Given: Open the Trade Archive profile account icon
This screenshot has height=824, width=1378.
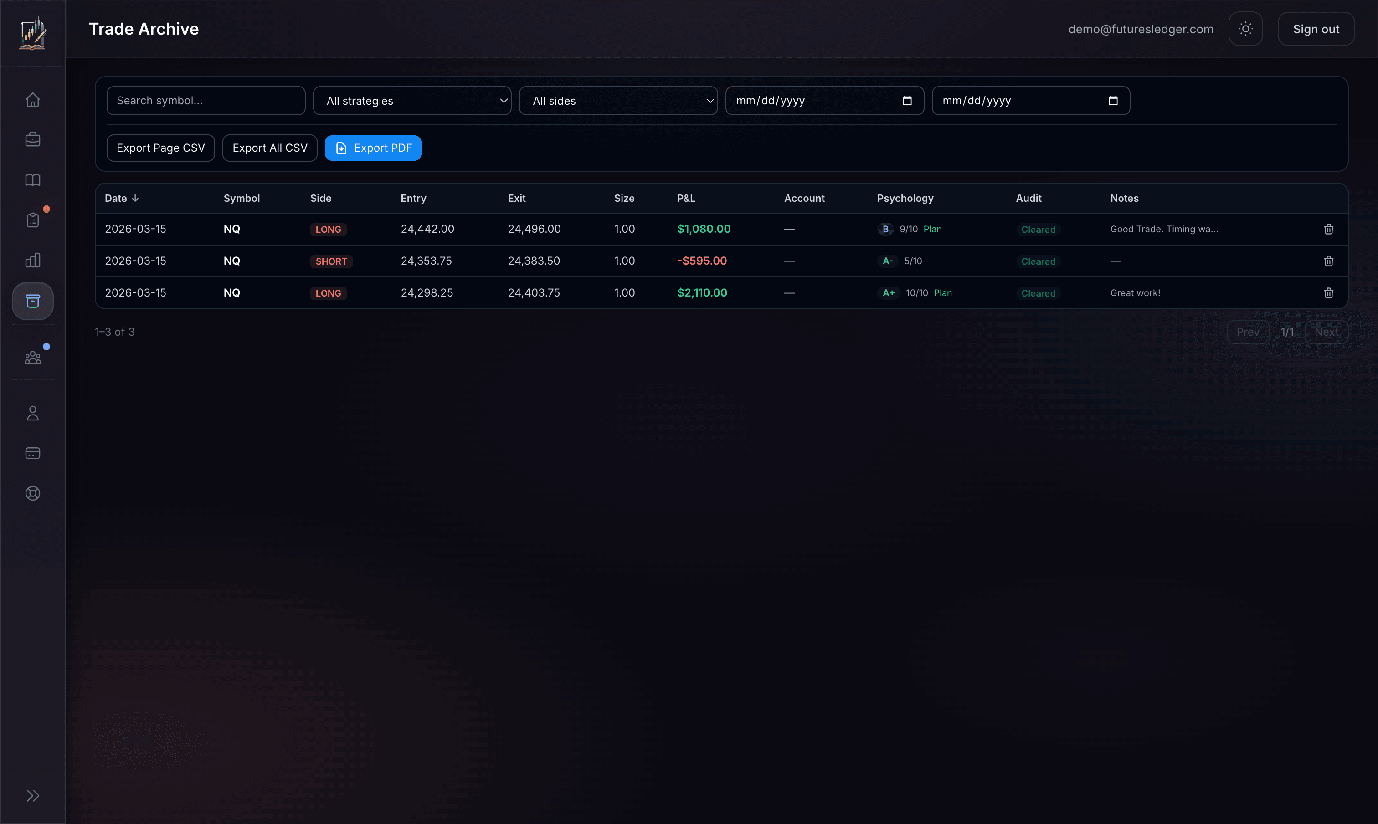Looking at the screenshot, I should [32, 413].
